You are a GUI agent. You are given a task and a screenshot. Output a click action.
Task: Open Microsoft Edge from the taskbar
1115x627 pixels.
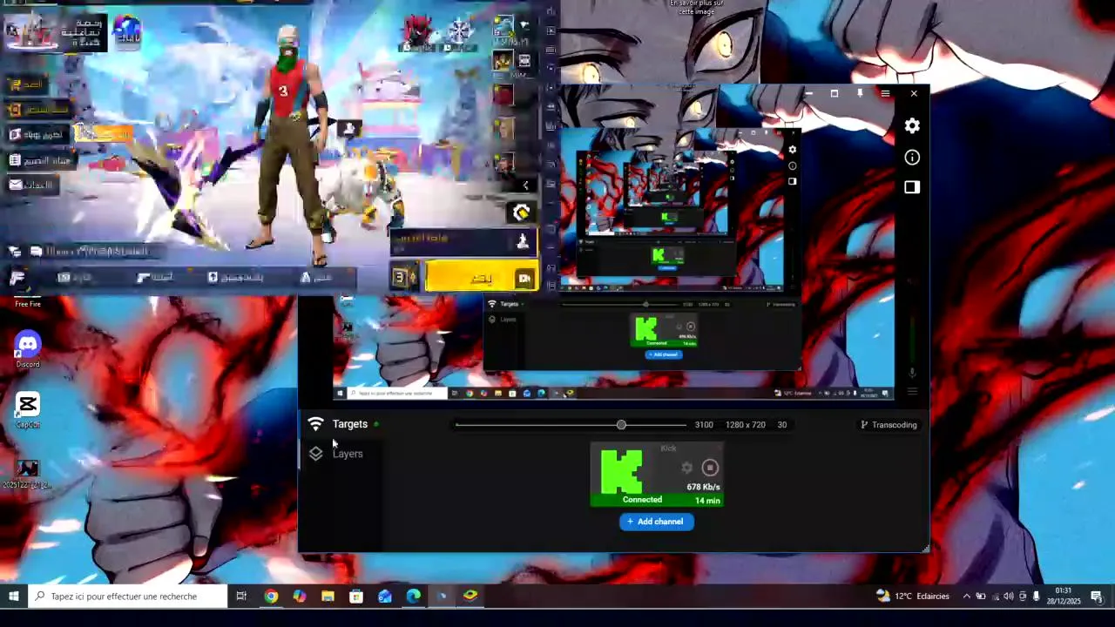click(x=413, y=597)
